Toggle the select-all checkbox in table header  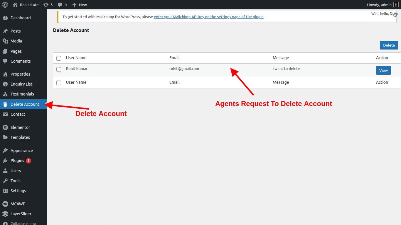tap(59, 58)
